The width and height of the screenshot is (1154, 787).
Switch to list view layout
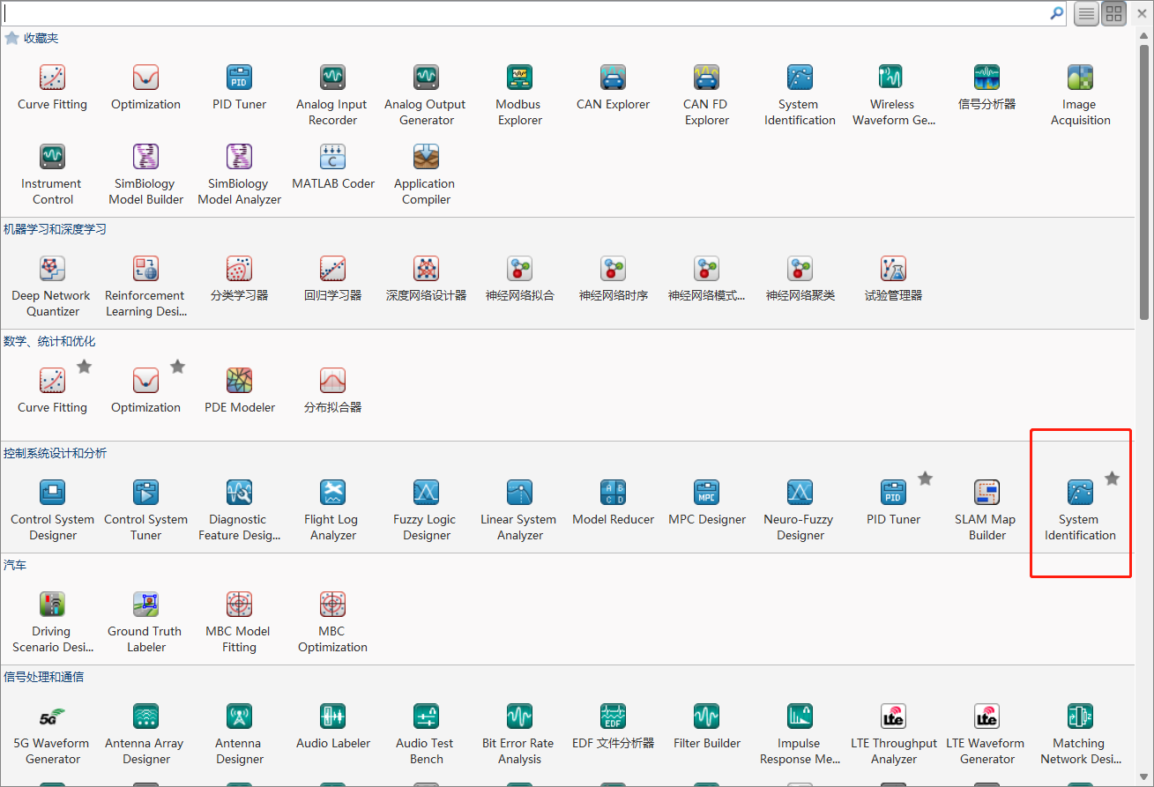point(1086,14)
